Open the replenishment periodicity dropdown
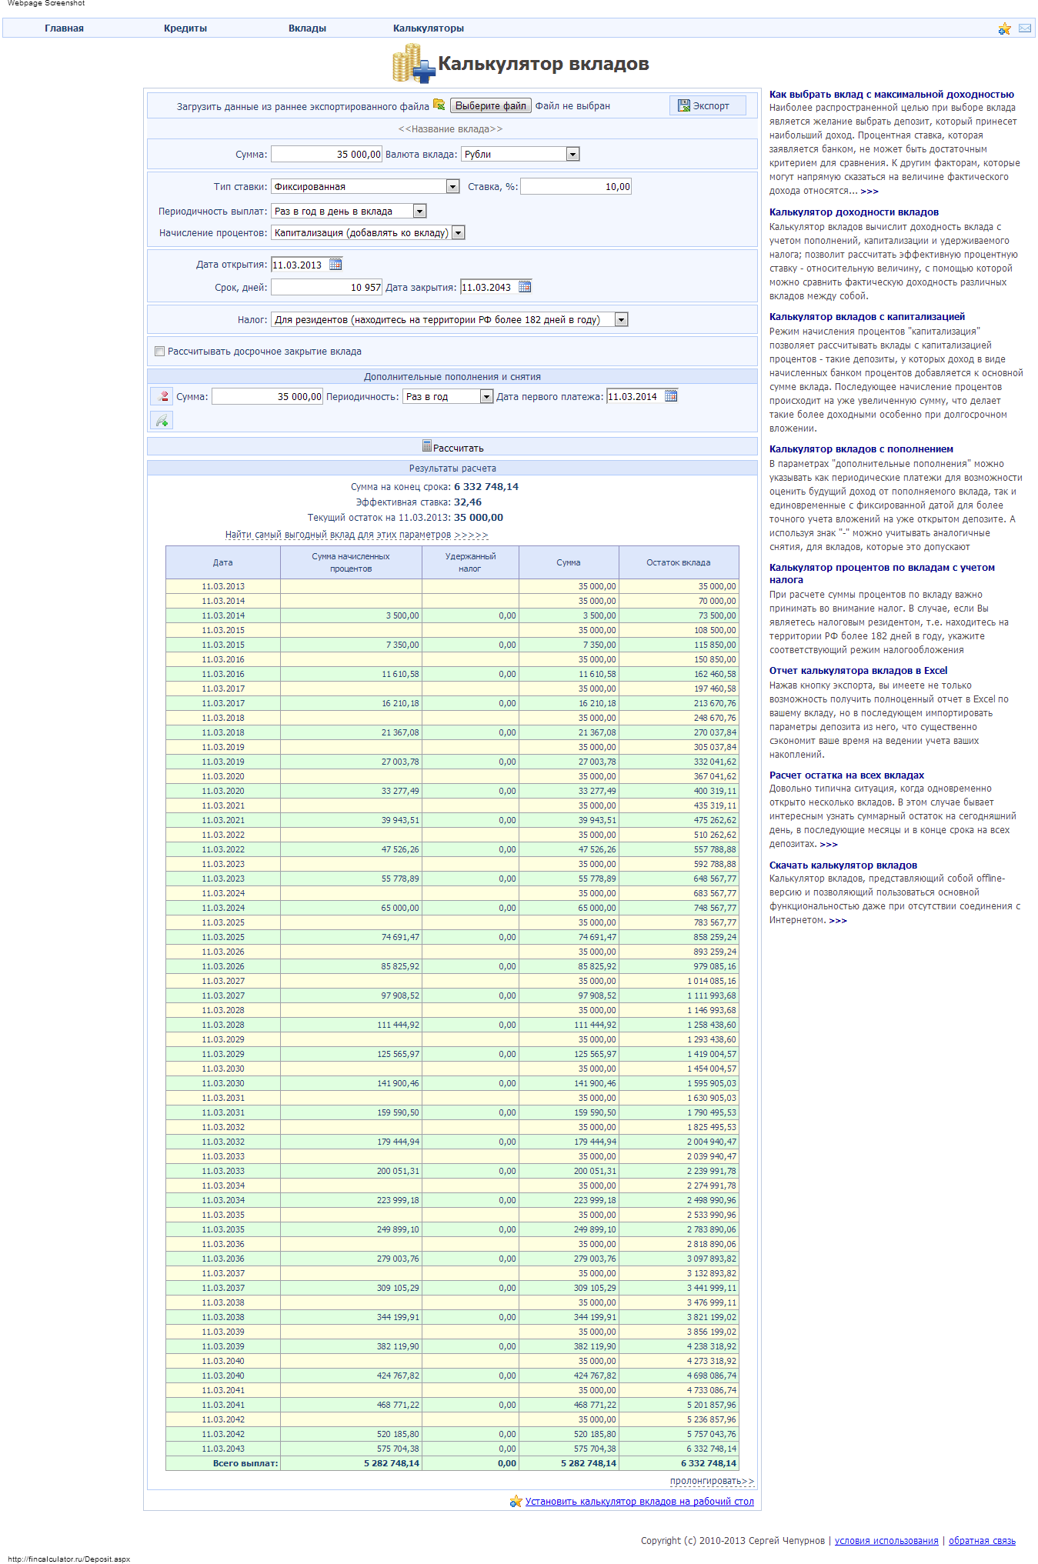This screenshot has height=1564, width=1038. tap(448, 396)
